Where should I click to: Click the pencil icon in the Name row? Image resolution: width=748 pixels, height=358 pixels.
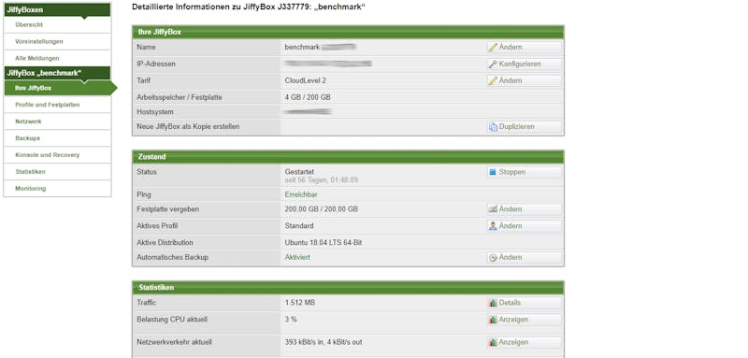[493, 47]
